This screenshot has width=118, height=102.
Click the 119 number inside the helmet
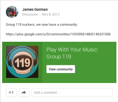[22, 63]
